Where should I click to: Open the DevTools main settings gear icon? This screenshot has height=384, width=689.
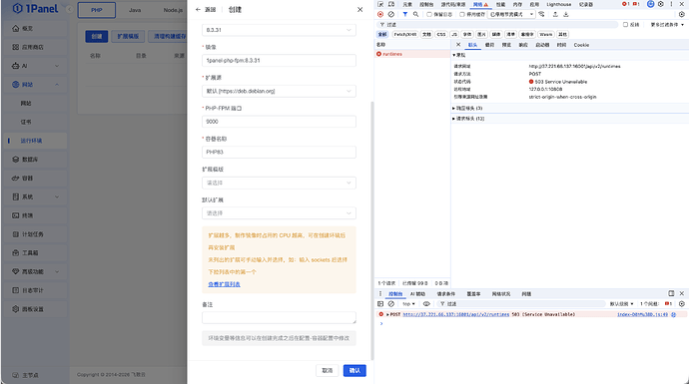(x=661, y=4)
